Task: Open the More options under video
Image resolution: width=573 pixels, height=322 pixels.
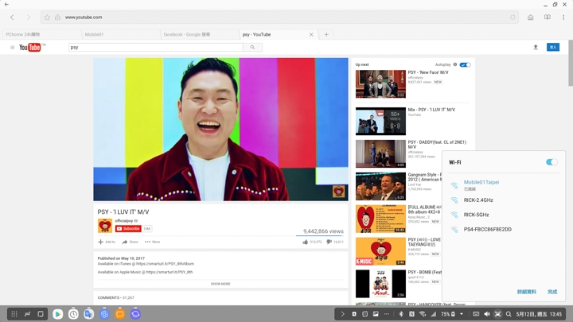Action: point(152,242)
